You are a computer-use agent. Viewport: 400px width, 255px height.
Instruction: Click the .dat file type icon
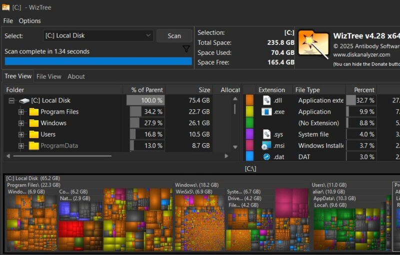coord(266,157)
